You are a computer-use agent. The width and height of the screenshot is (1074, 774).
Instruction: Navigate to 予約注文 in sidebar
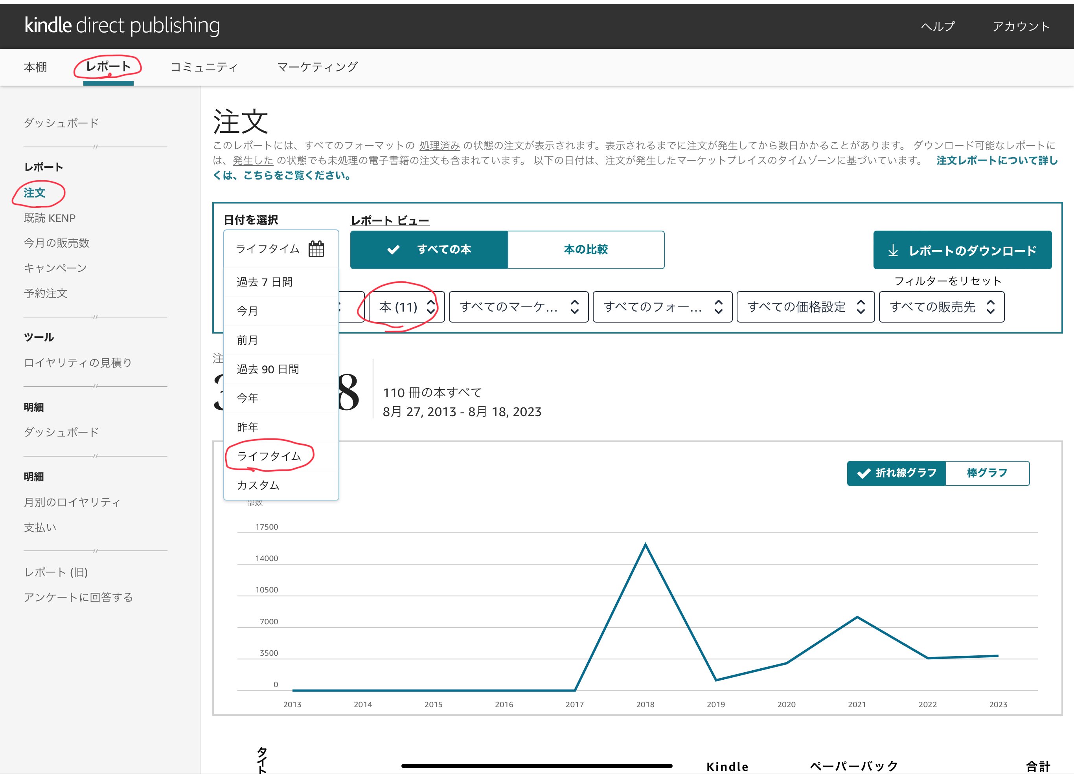pyautogui.click(x=46, y=293)
